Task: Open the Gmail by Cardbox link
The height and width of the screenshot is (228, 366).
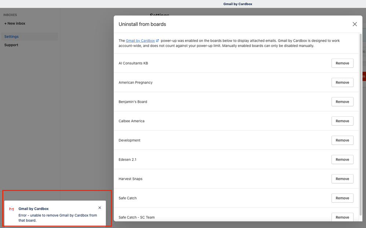Action: coord(140,41)
